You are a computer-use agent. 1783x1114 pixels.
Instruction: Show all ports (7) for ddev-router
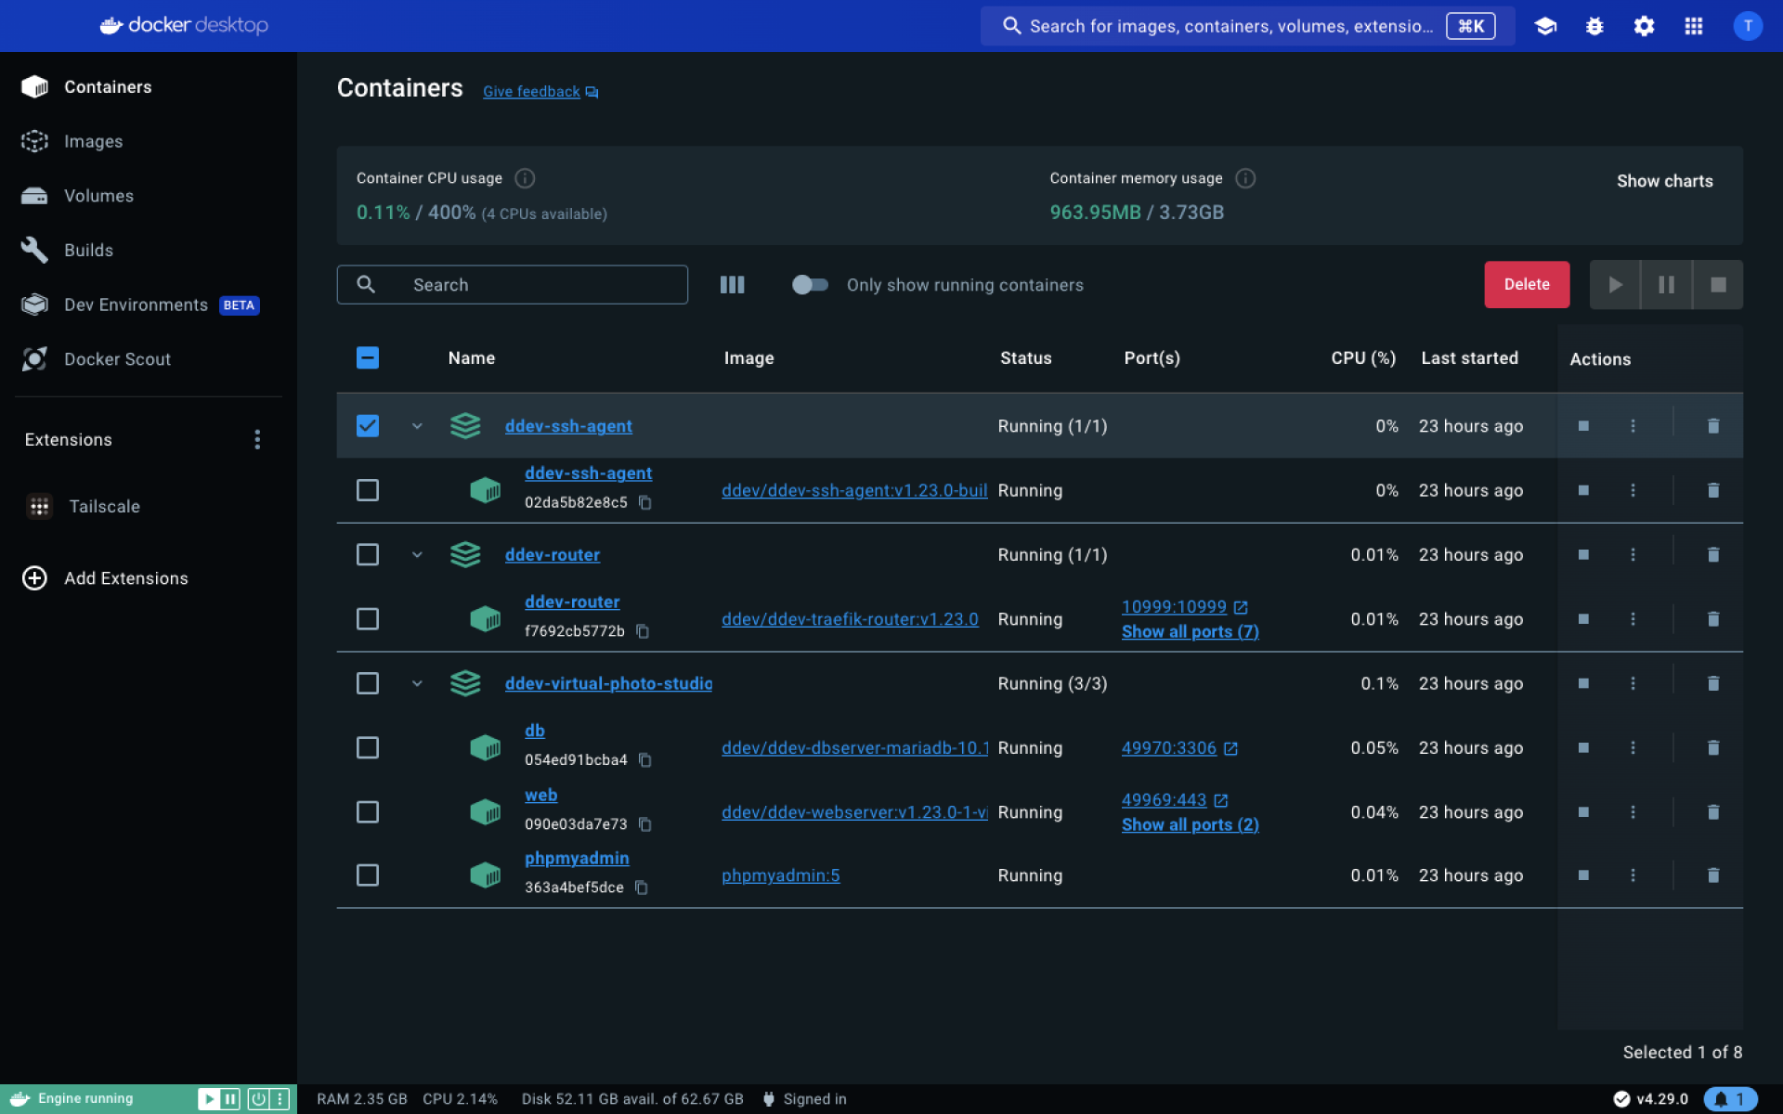1190,632
